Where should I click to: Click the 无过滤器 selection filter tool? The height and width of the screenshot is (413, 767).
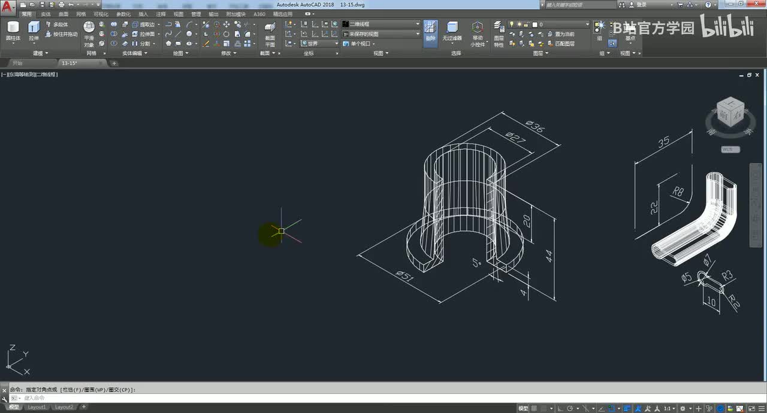click(x=452, y=33)
